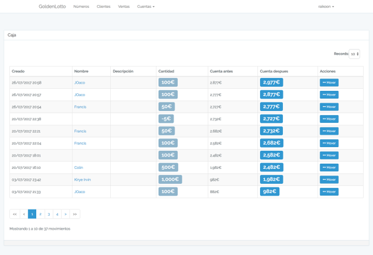
Task: Jump to pagination page 4
Action: click(x=57, y=214)
